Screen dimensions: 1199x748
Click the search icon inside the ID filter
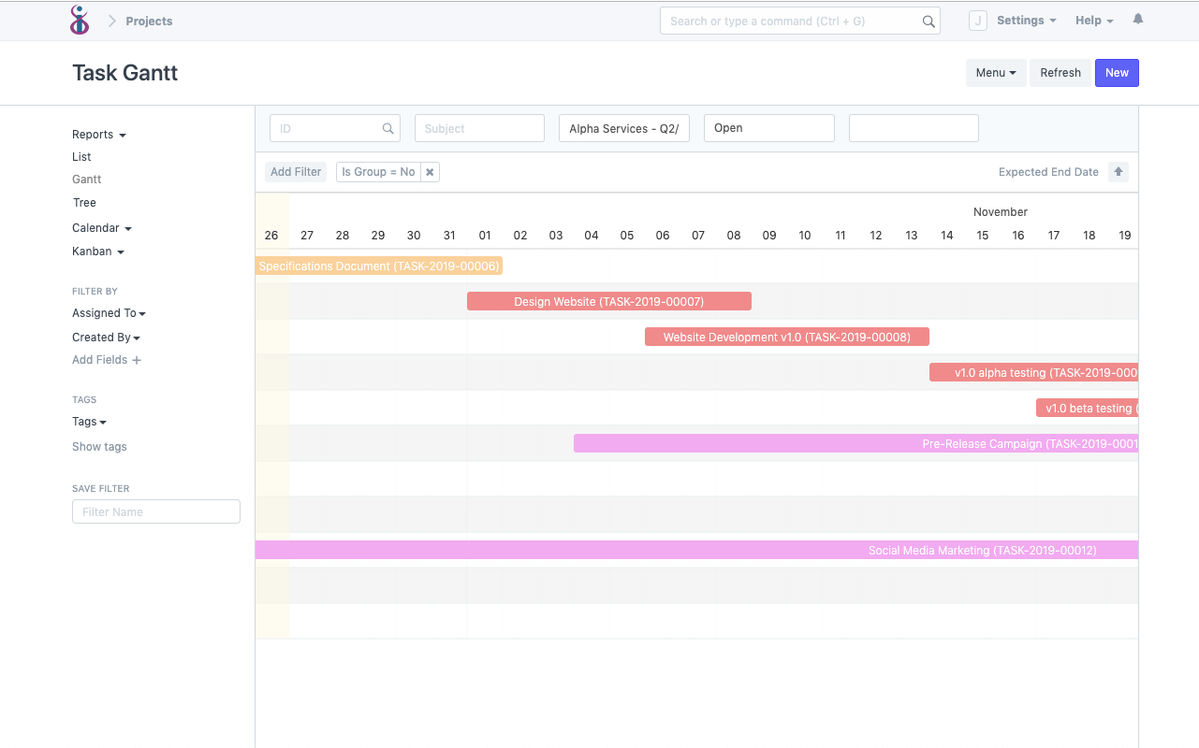tap(387, 128)
